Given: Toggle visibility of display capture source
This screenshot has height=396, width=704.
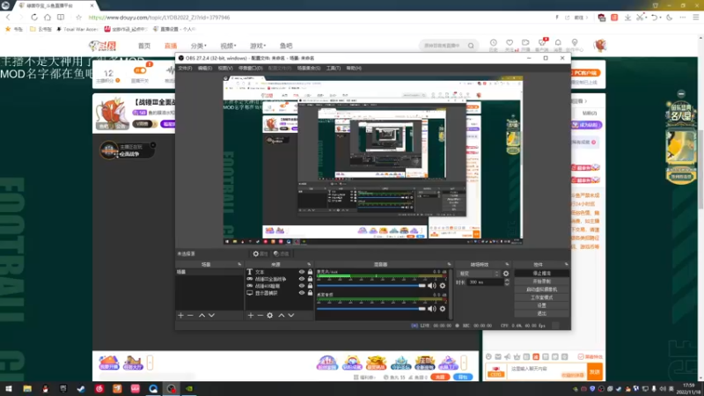Looking at the screenshot, I should pyautogui.click(x=302, y=293).
